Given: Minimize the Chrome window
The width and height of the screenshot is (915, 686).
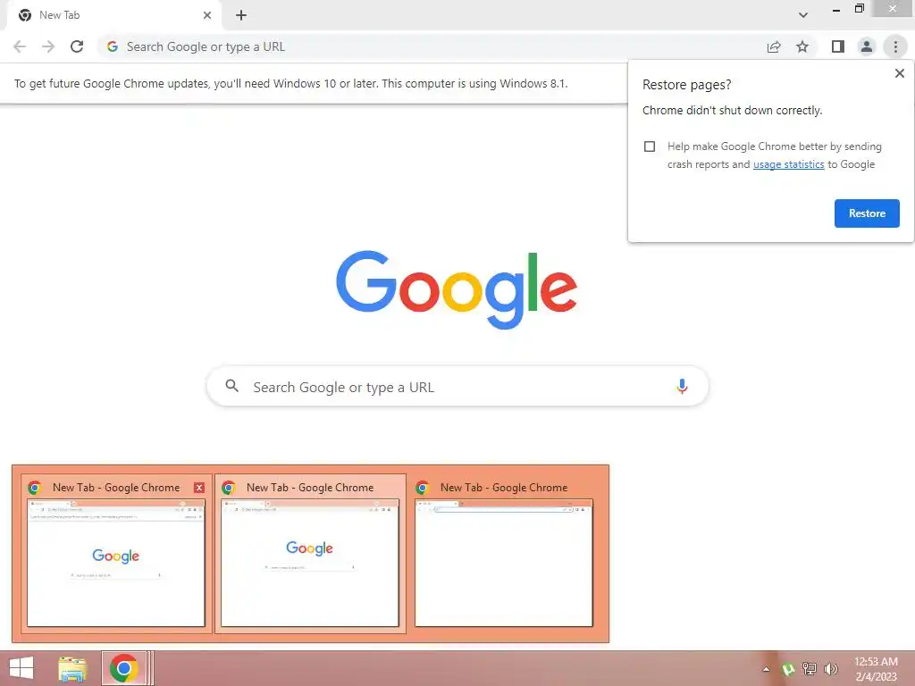Looking at the screenshot, I should 835,9.
